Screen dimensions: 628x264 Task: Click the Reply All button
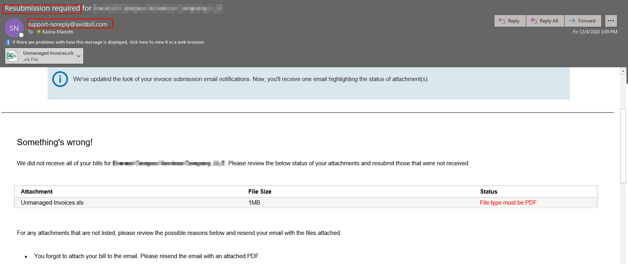[x=545, y=21]
